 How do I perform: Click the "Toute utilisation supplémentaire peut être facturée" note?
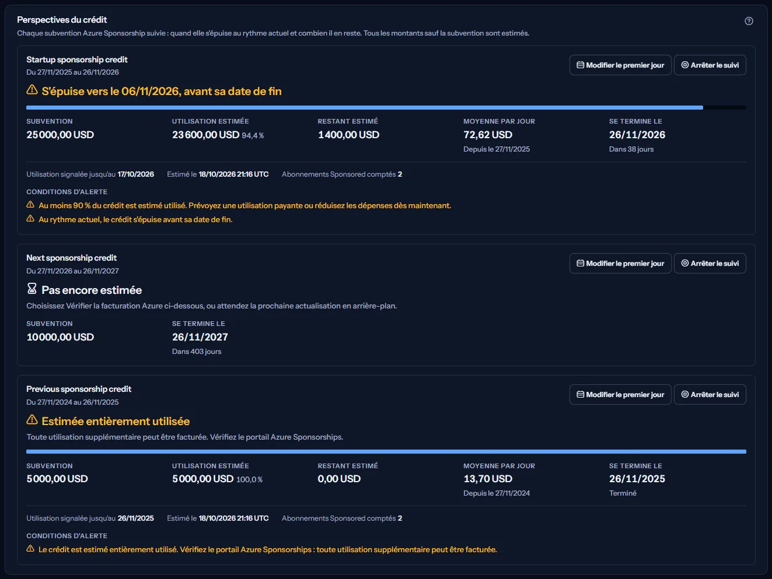(185, 437)
